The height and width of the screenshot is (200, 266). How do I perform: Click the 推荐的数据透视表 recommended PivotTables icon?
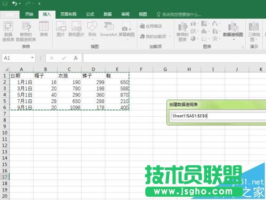click(x=26, y=31)
